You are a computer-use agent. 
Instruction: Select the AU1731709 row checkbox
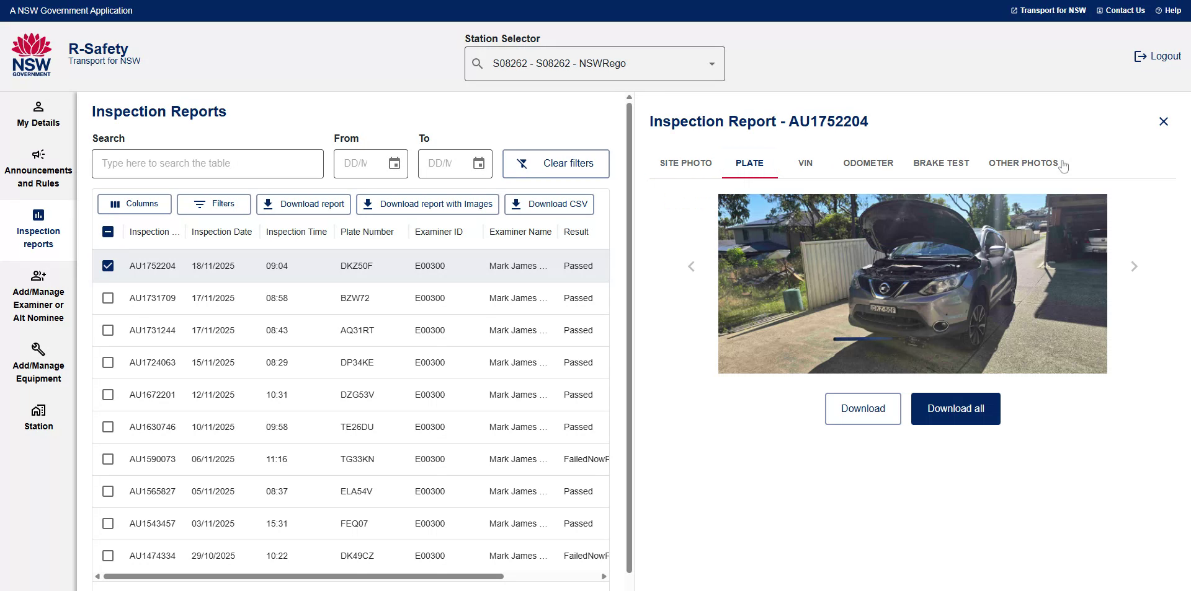pos(108,298)
